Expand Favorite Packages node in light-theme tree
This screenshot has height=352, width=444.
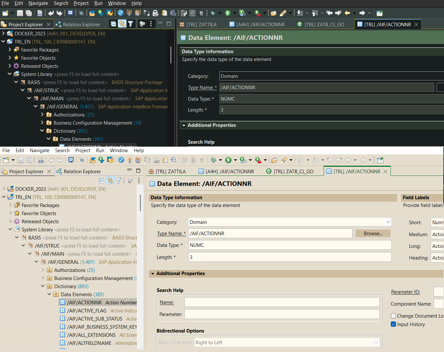10,205
